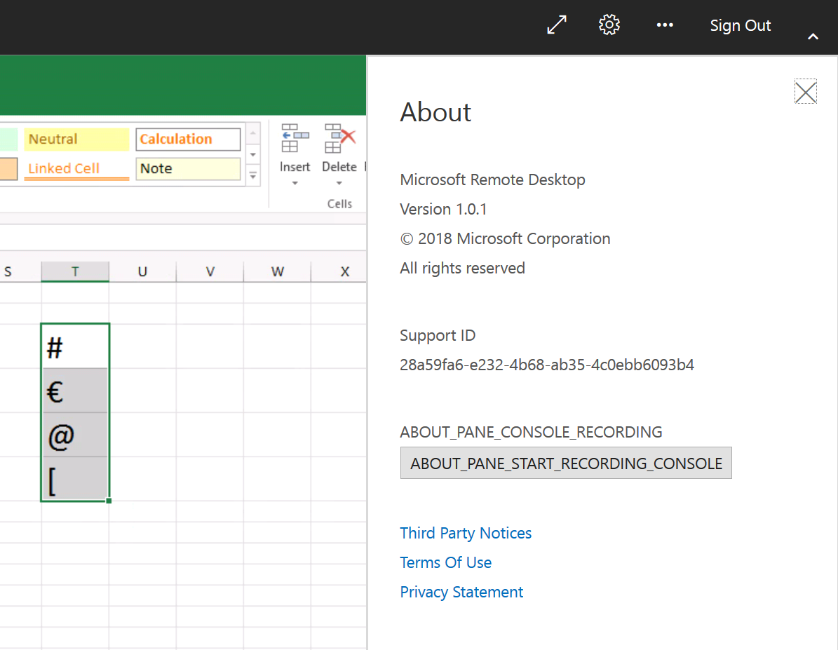Open the settings gear icon

click(x=609, y=25)
